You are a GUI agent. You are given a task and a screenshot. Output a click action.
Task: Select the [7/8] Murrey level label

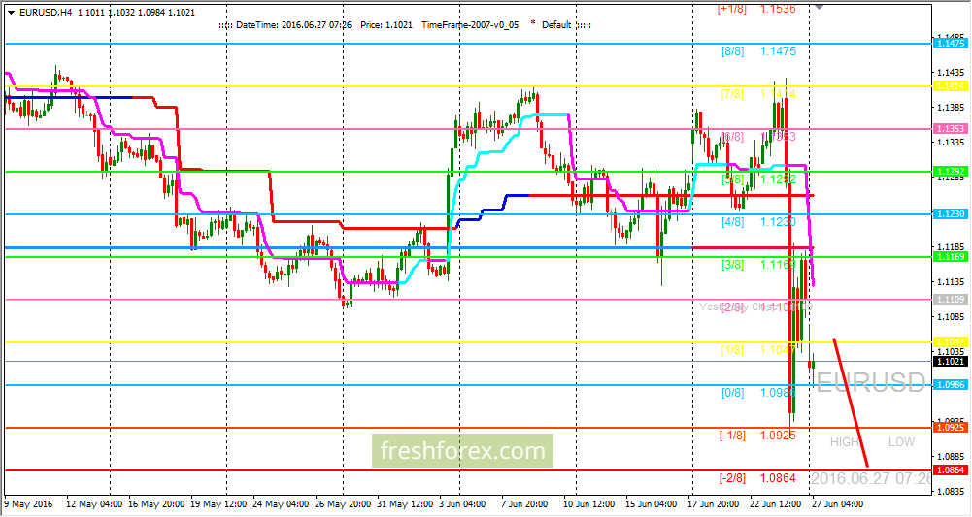pyautogui.click(x=732, y=94)
